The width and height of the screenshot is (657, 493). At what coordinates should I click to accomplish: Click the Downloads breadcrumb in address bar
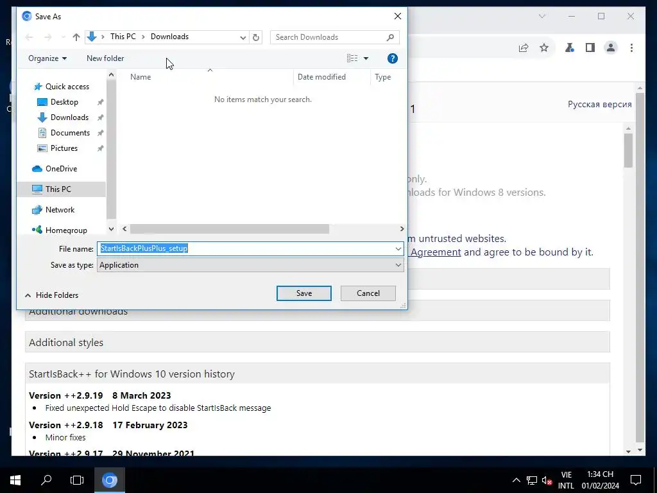(x=169, y=37)
